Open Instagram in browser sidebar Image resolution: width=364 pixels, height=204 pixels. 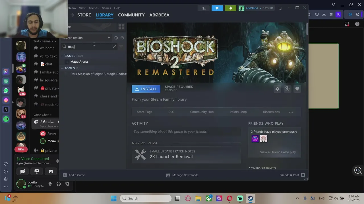tap(6, 100)
